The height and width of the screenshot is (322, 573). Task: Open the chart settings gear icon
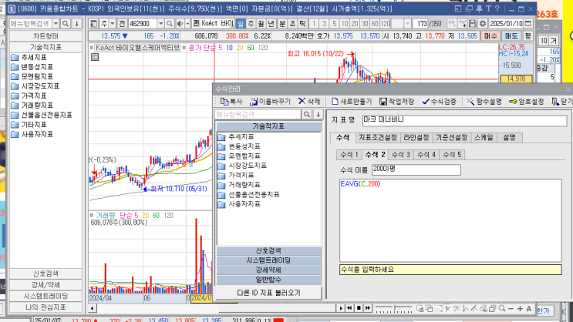pyautogui.click(x=483, y=24)
